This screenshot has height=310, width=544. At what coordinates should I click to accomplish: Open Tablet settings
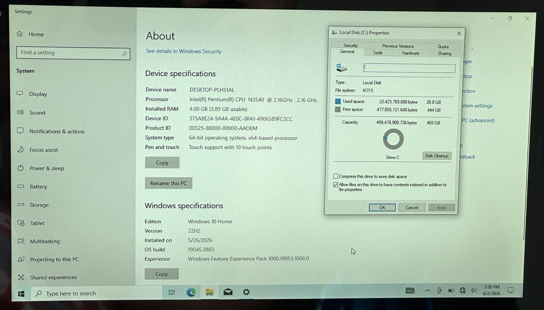pyautogui.click(x=31, y=223)
